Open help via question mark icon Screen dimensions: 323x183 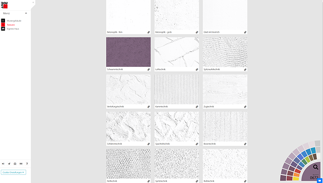pyautogui.click(x=27, y=164)
